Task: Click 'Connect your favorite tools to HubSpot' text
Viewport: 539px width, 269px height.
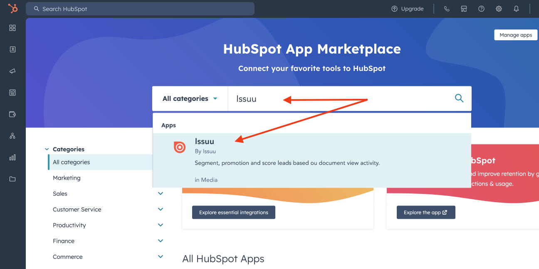Action: [x=312, y=68]
